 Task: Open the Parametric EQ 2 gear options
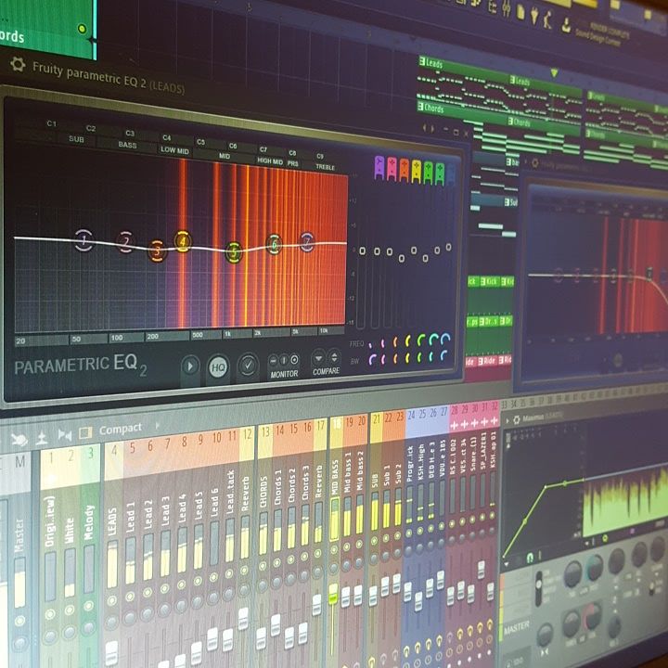18,64
